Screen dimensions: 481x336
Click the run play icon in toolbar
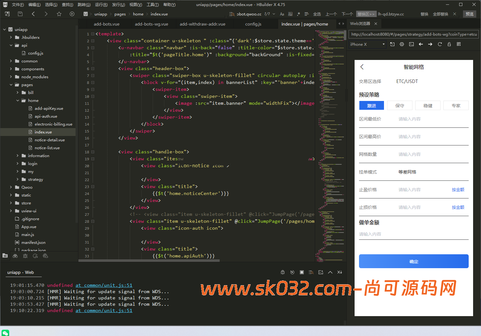tap(72, 14)
